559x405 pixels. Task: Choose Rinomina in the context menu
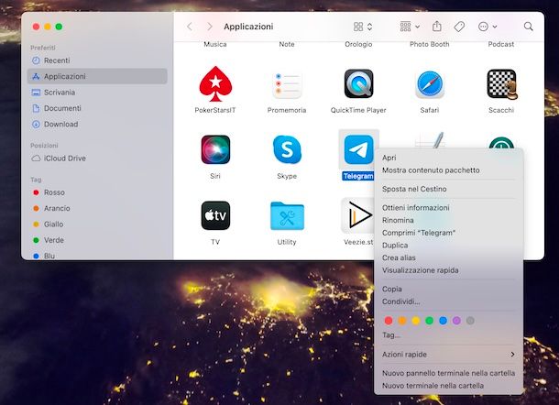tap(448, 220)
